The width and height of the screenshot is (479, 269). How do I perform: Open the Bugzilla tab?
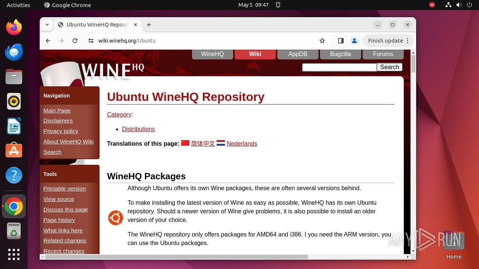tap(341, 54)
